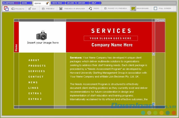Click the camera image placeholder
Viewport: 179px width, 118px height.
42,35
